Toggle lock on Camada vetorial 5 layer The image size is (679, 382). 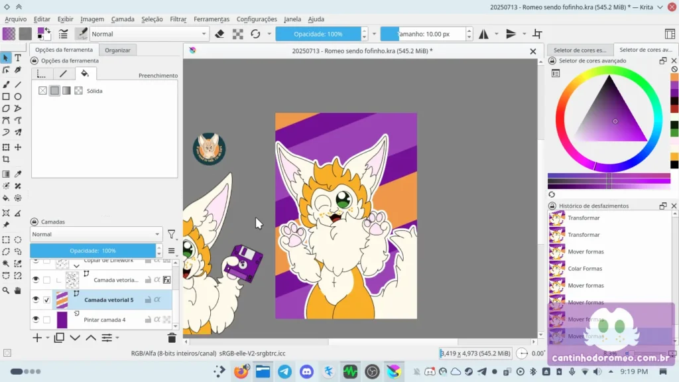[x=148, y=300]
